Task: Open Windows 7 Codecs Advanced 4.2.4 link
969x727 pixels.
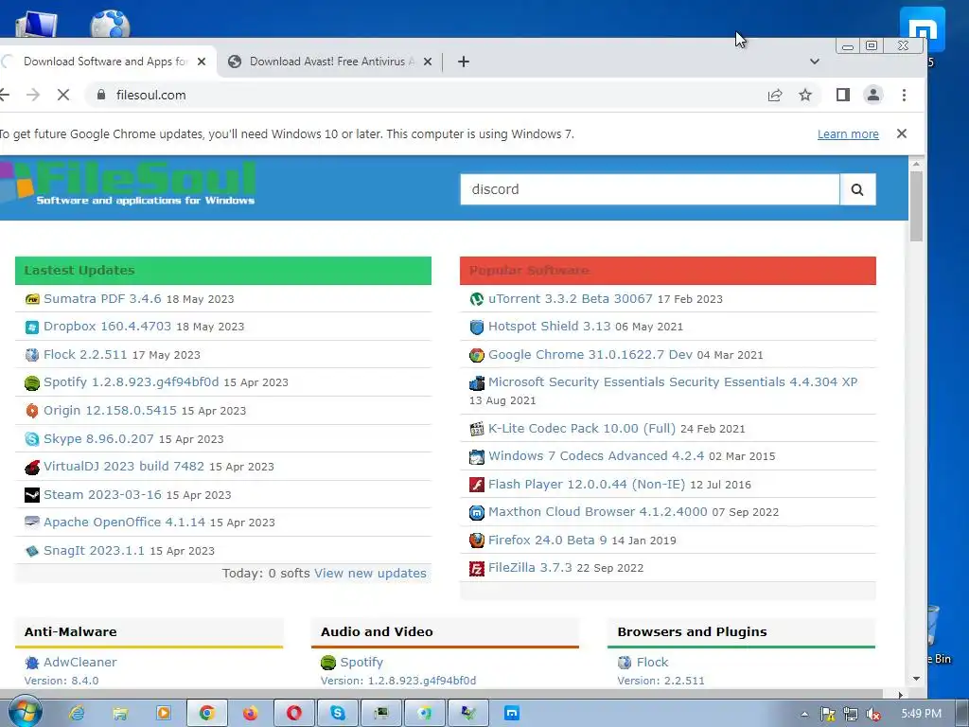Action: click(596, 455)
